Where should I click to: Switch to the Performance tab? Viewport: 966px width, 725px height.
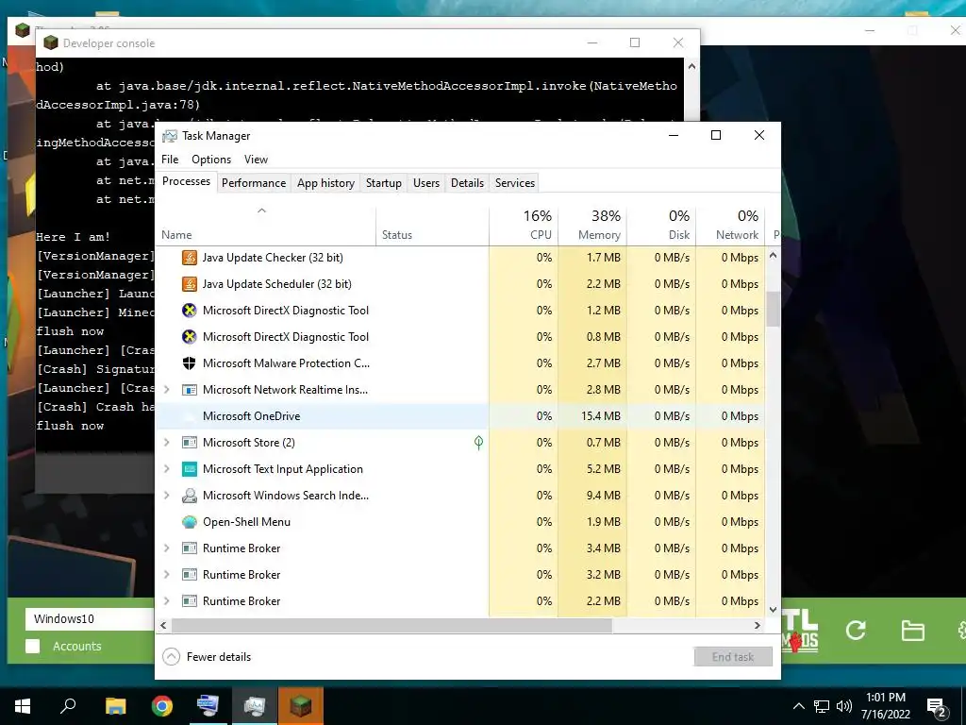254,183
